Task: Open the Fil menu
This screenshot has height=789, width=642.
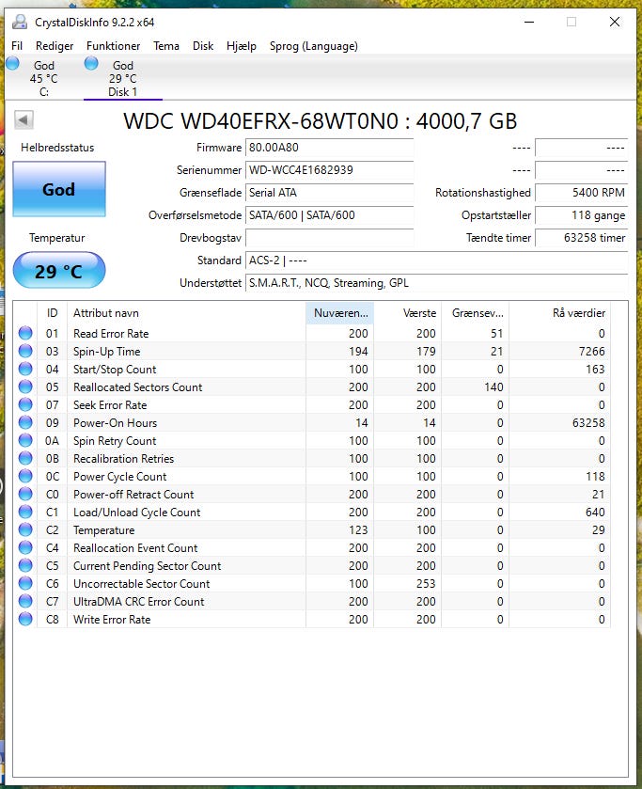Action: (17, 46)
